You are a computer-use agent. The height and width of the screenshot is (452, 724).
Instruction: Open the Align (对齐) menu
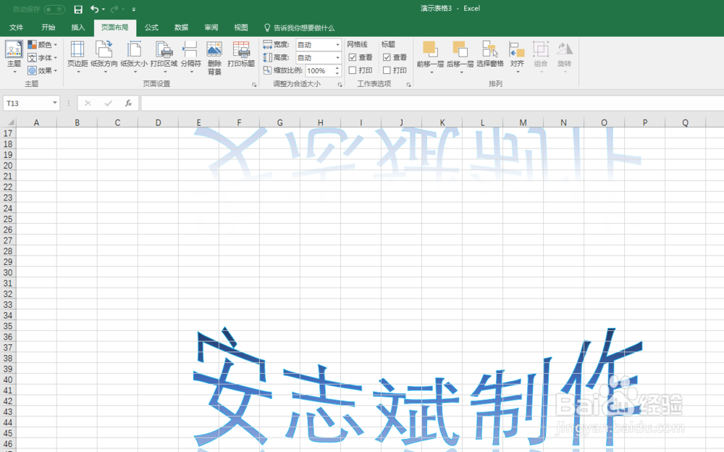click(x=517, y=56)
